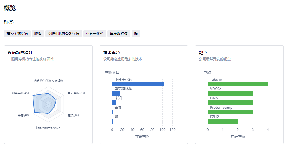Click the 血液及淋巴系统(23) radar label
Image resolution: width=289 pixels, height=150 pixels.
[48, 128]
